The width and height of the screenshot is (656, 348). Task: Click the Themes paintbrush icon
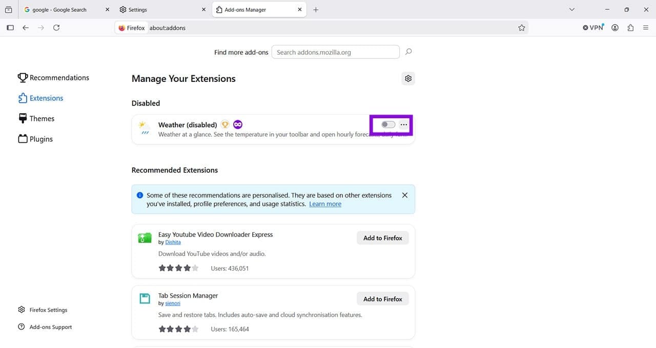[23, 118]
